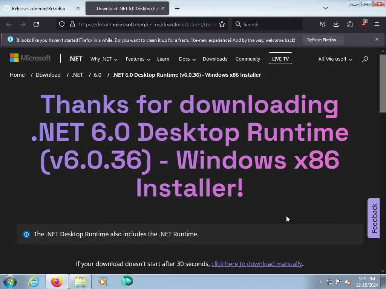Open the Save to Pocket icon
The height and width of the screenshot is (289, 386).
pyautogui.click(x=323, y=24)
